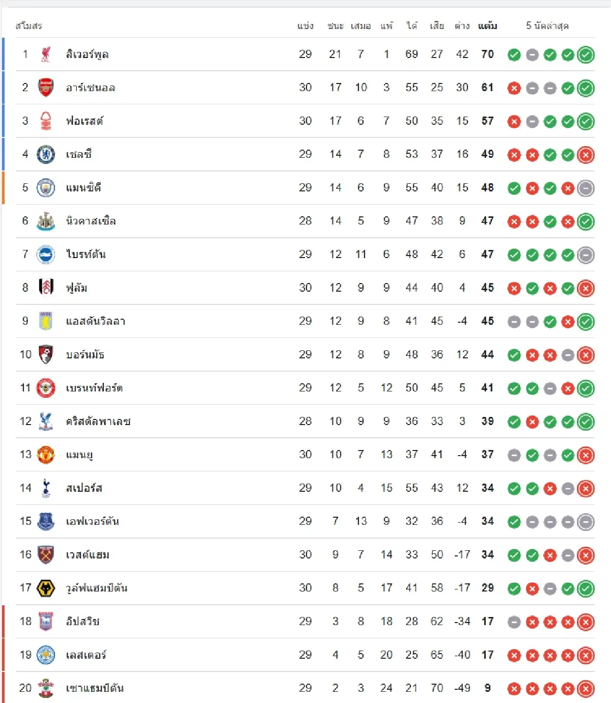
Task: Click the Arsenal cannon crest
Action: [46, 88]
